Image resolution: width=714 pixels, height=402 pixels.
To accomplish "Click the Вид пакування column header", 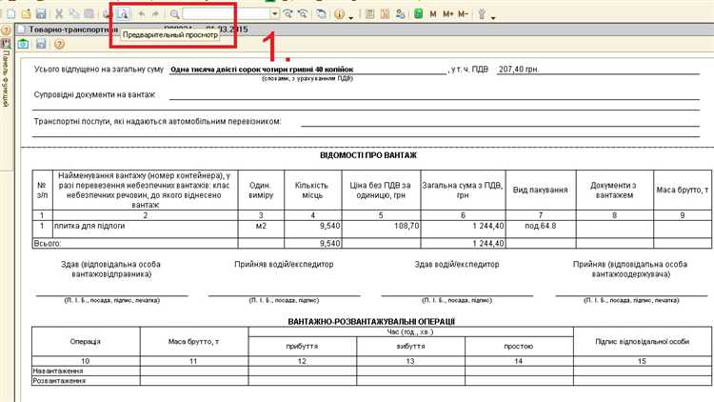I will coord(541,190).
